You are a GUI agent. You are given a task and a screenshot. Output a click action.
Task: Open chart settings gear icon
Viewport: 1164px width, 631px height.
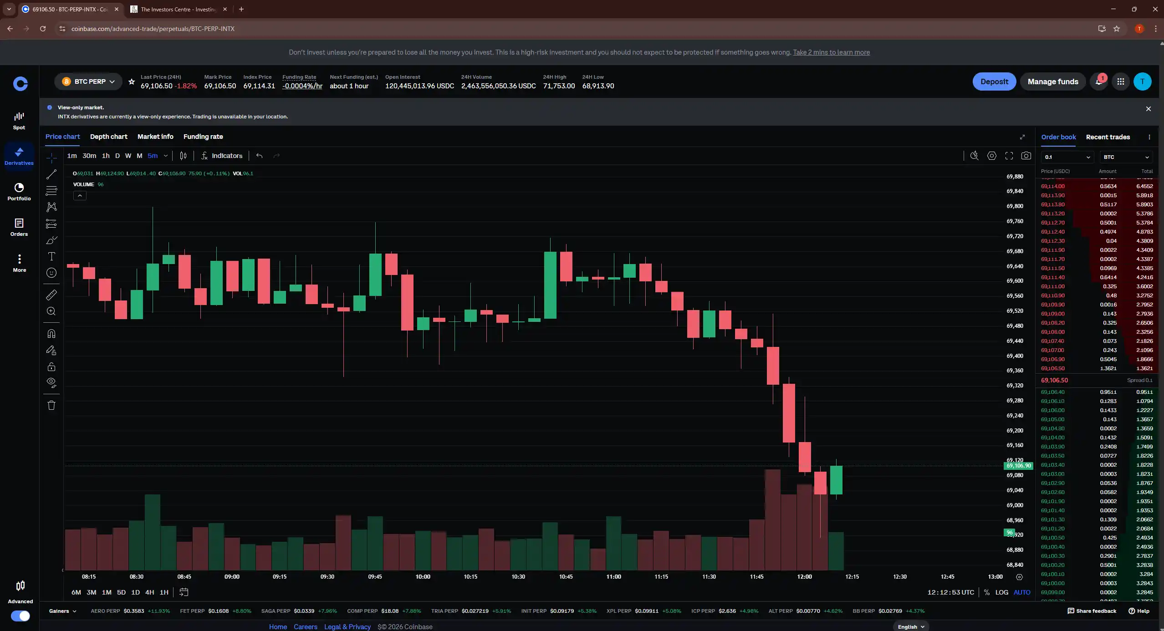[991, 156]
